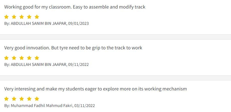Click second star of the Muhammad Fadhil review
The image size is (231, 112).
(14, 99)
